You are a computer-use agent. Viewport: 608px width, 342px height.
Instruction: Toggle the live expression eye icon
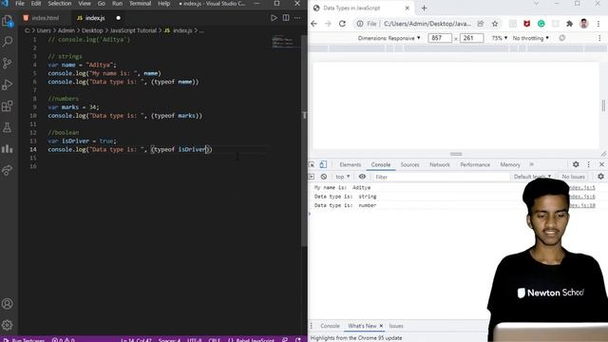point(362,177)
